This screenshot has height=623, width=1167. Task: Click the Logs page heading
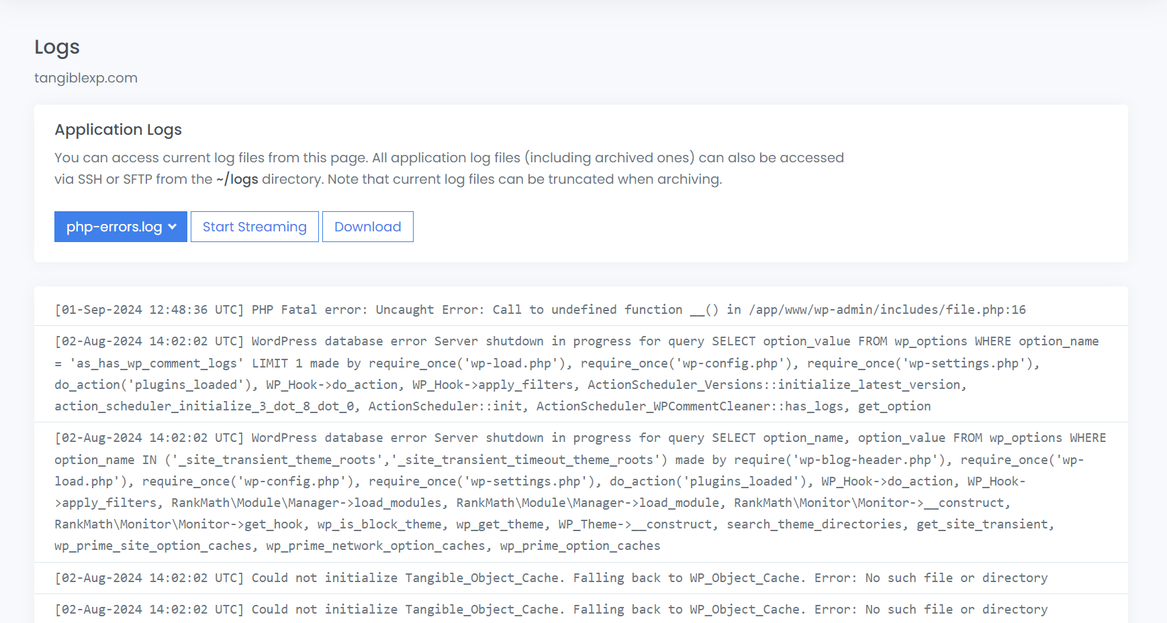[57, 47]
